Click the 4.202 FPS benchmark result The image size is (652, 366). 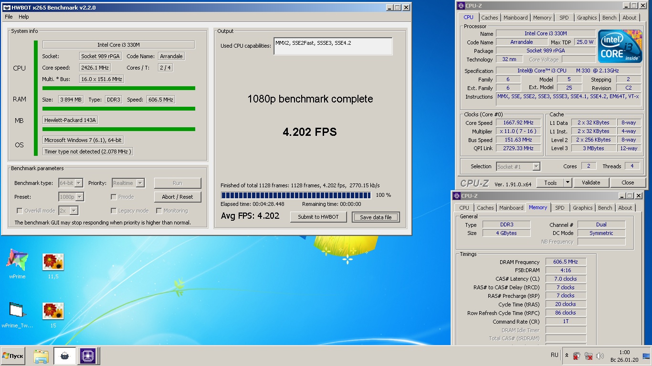310,132
